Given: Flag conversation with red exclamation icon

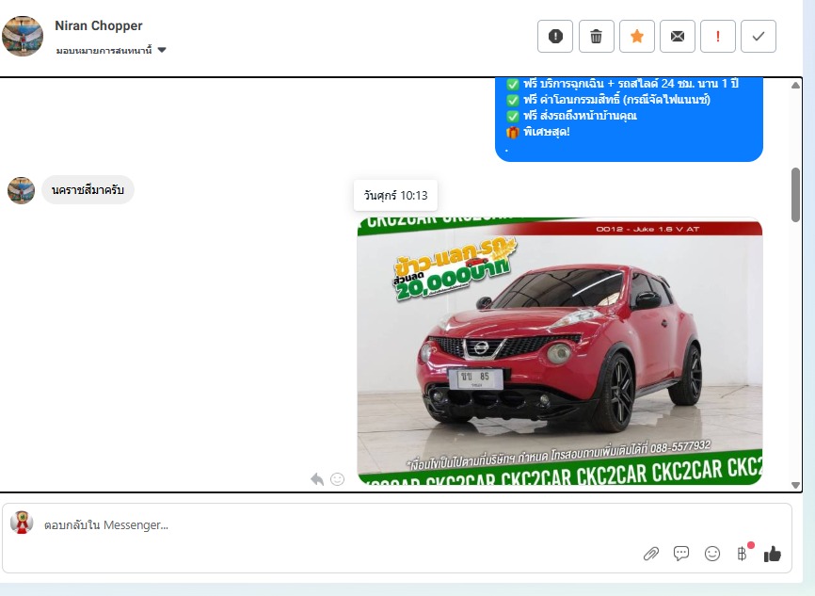Looking at the screenshot, I should [718, 37].
